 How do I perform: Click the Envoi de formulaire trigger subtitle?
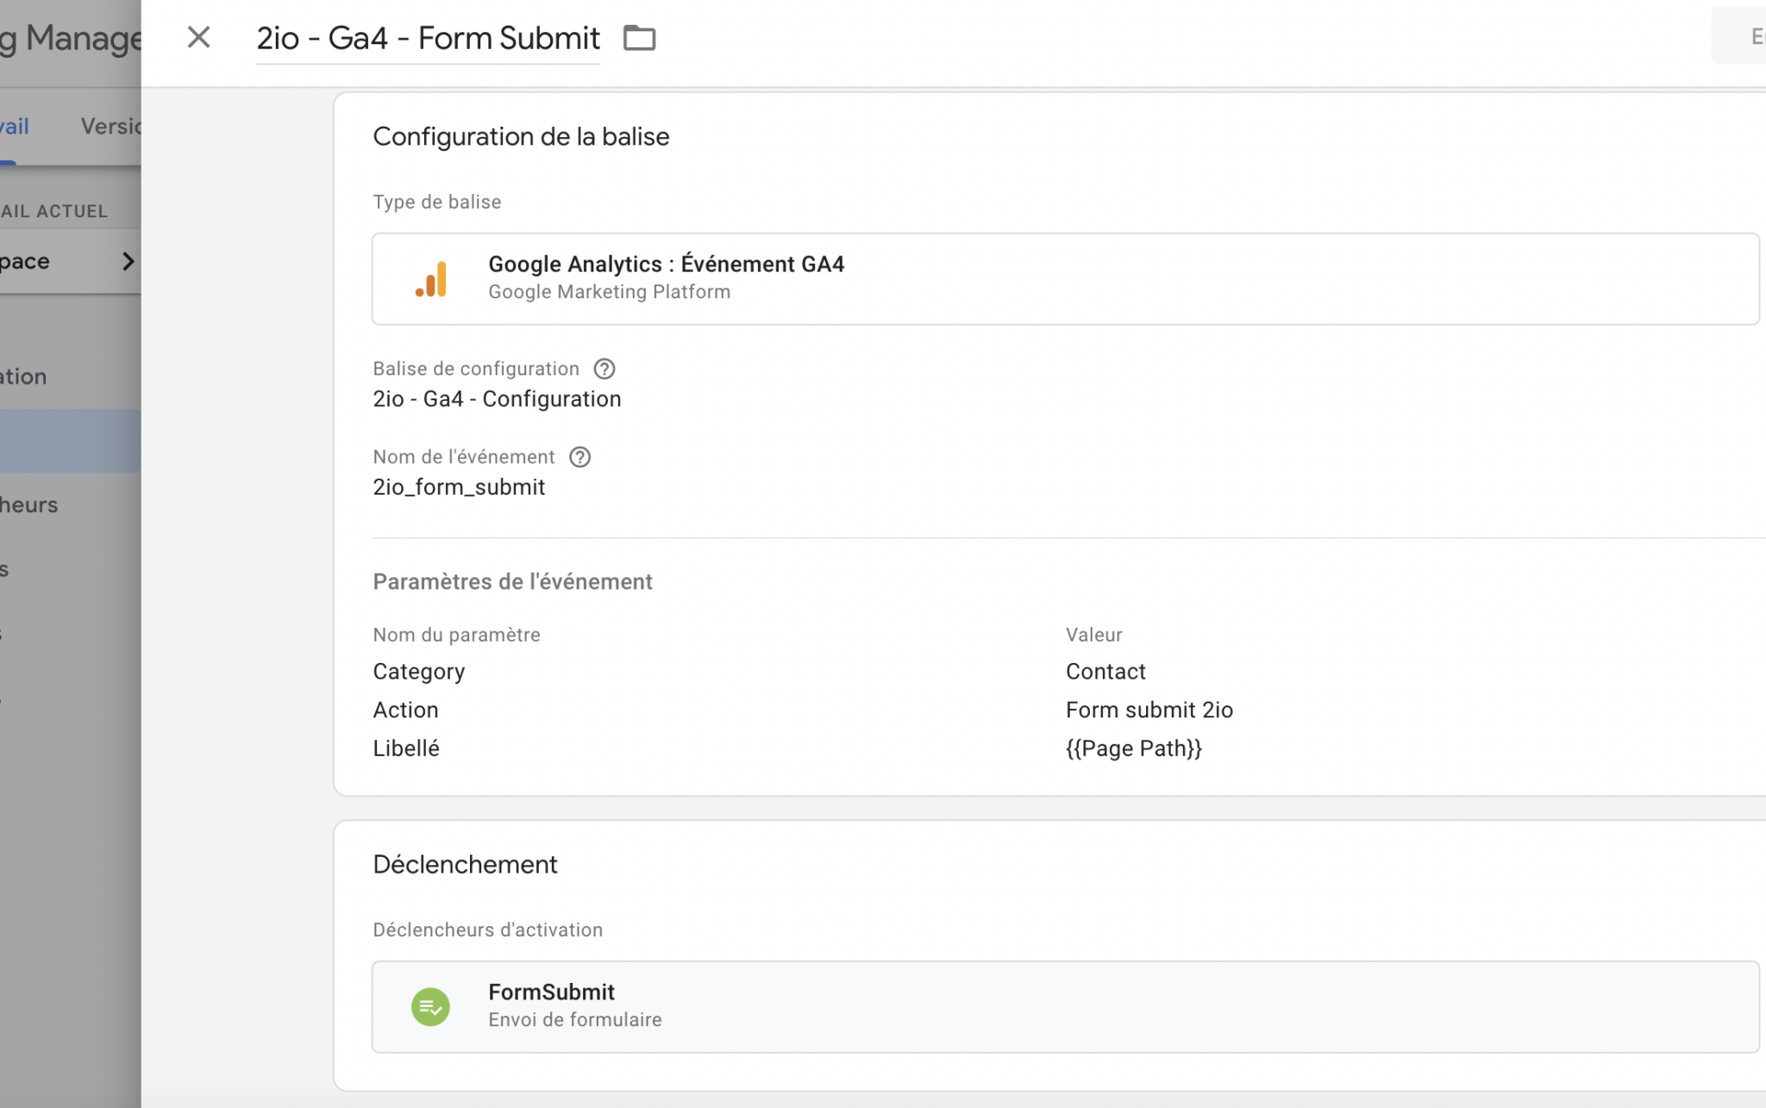click(x=575, y=1019)
